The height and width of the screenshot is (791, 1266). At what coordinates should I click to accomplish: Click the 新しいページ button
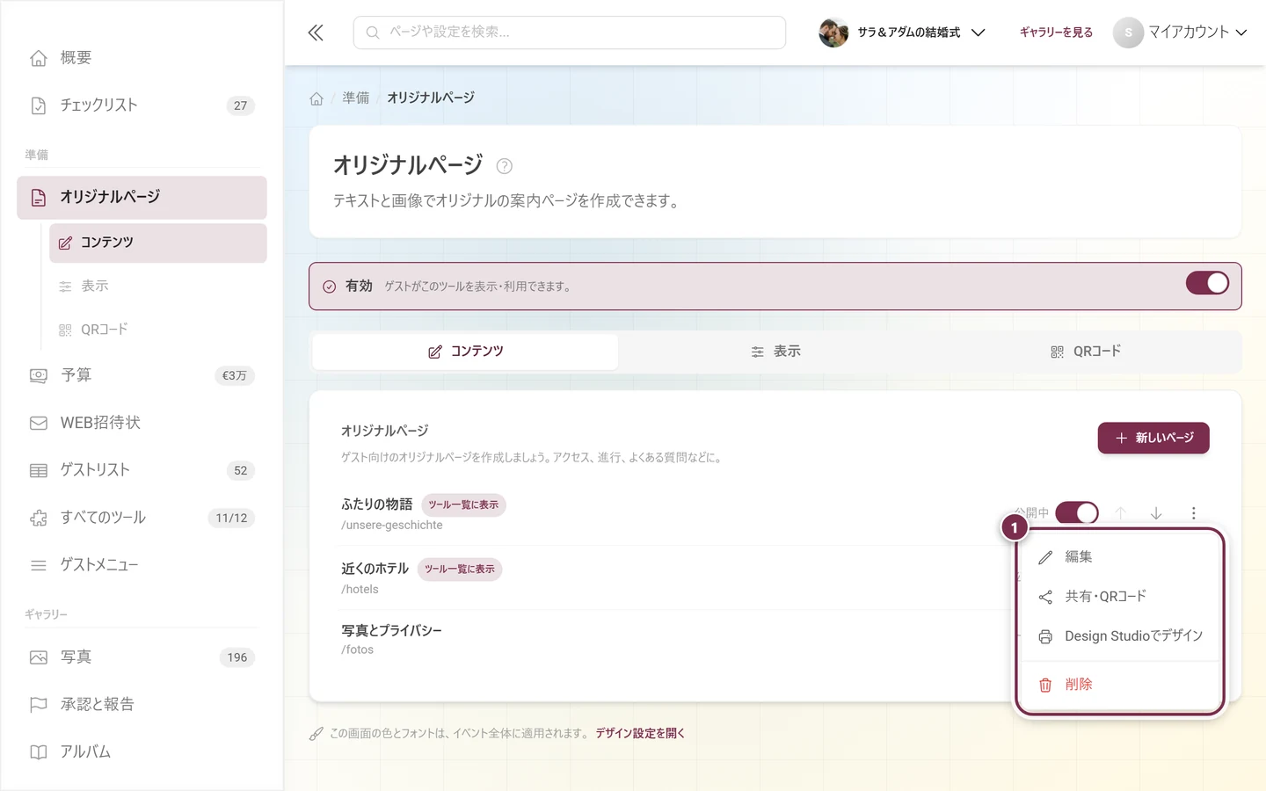(1153, 438)
